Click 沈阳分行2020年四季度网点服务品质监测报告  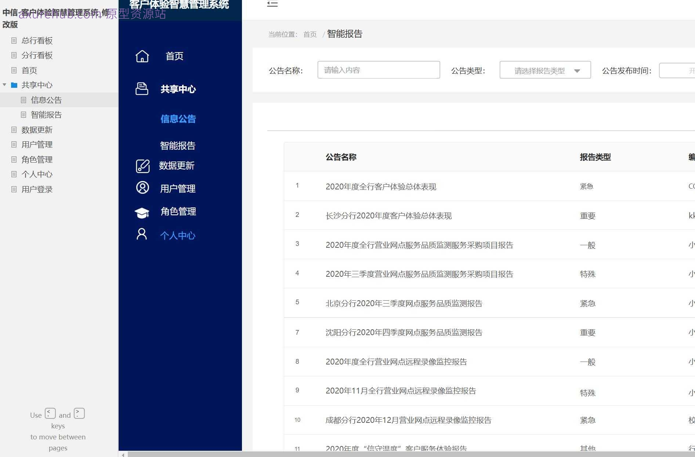pos(404,333)
